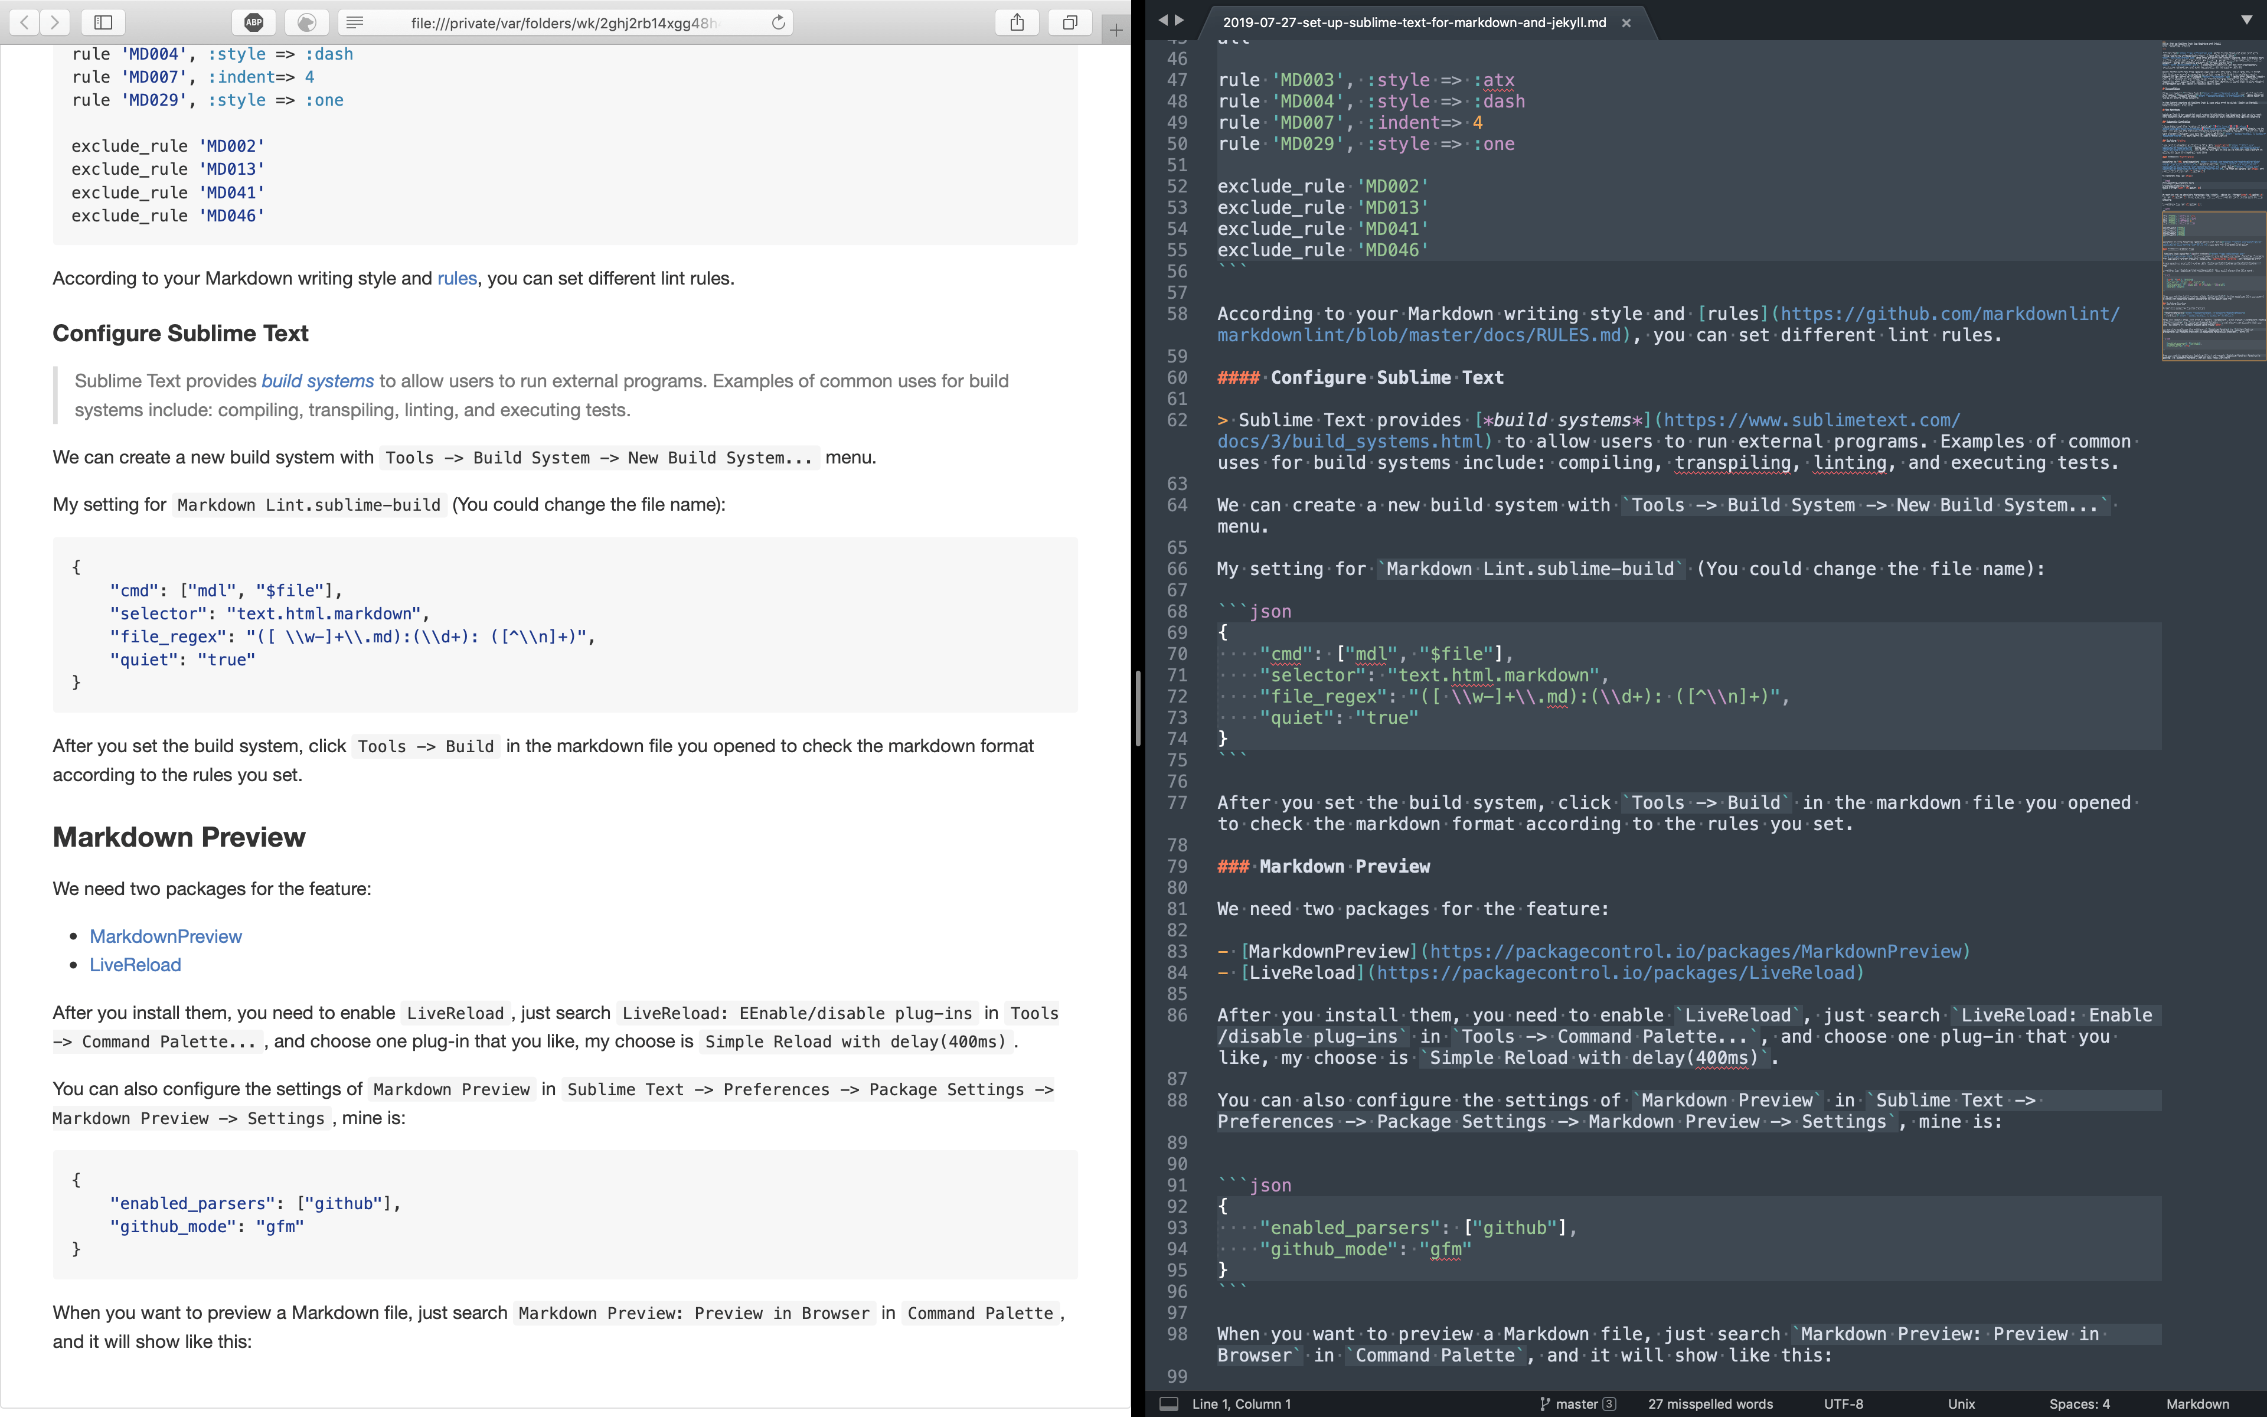Close the set-up-sublime-text markdown tab

[x=1626, y=24]
